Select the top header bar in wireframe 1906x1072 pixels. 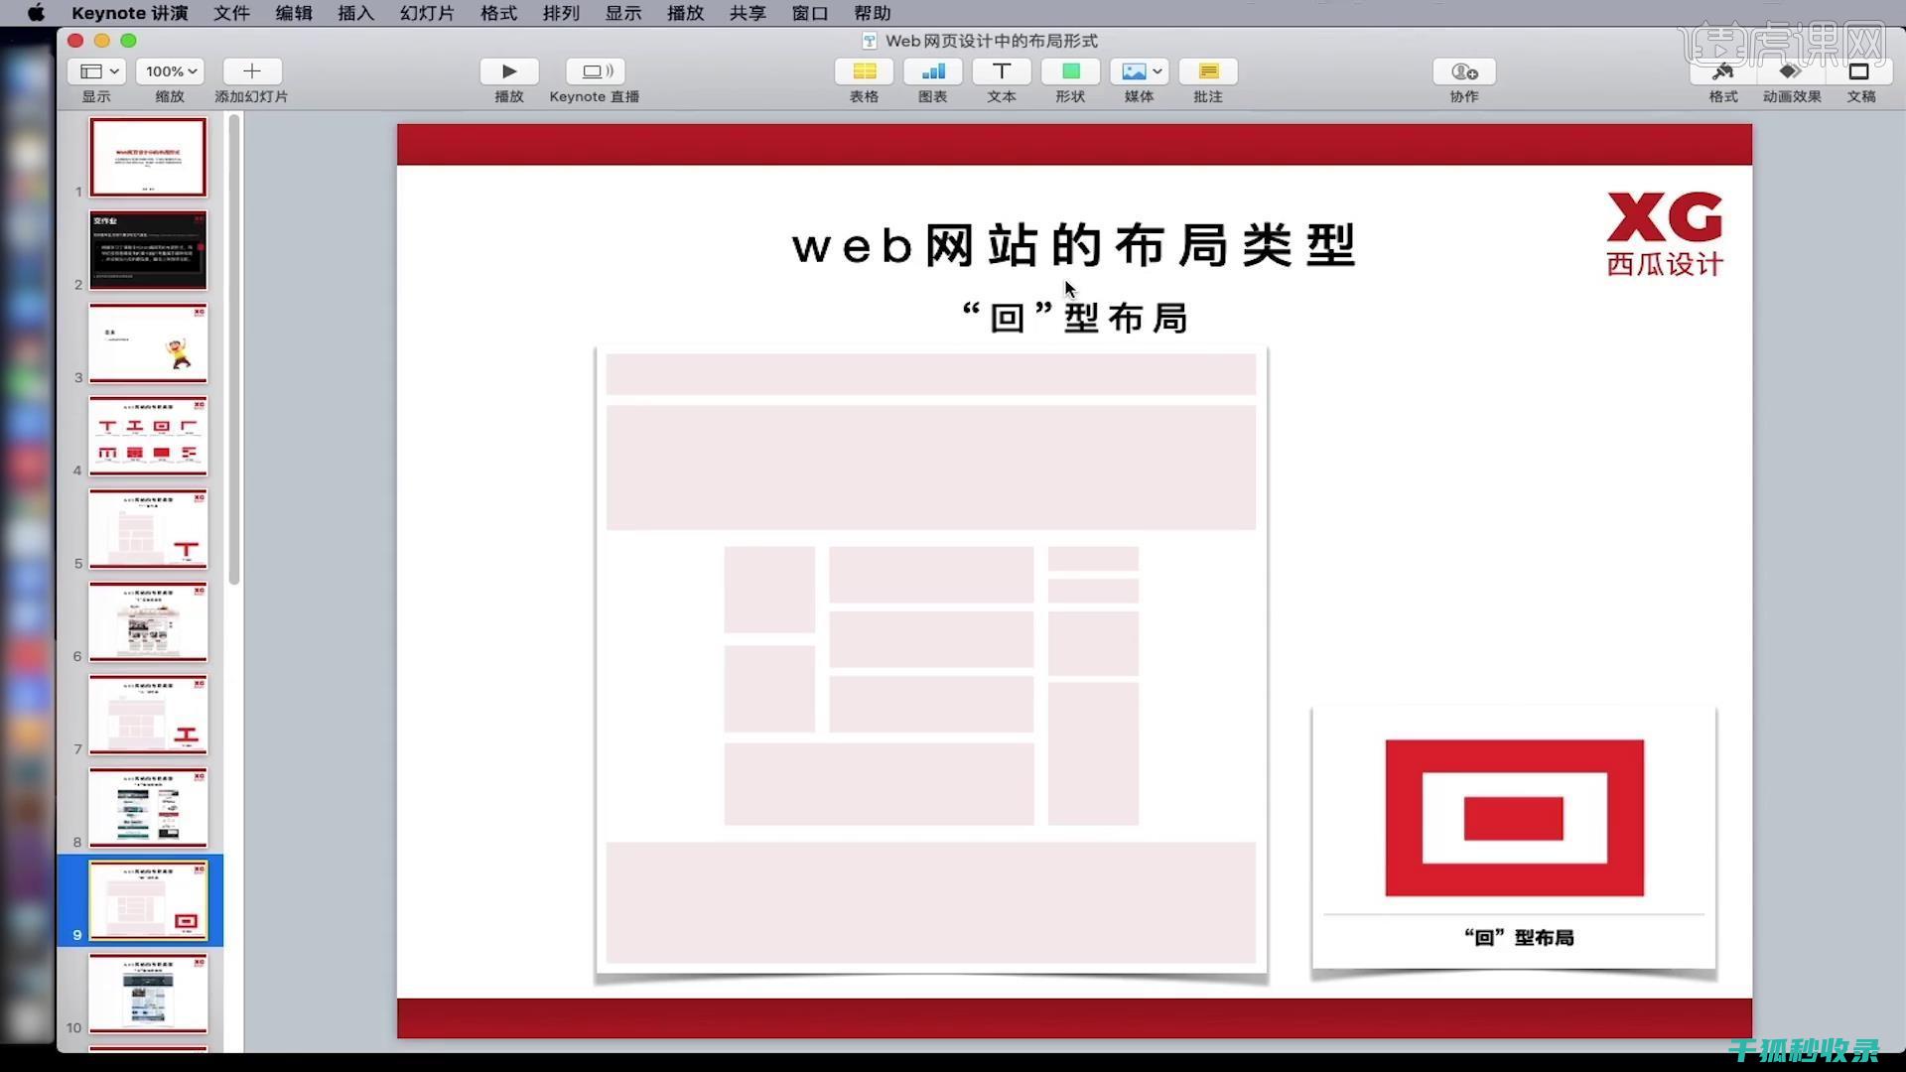coord(931,374)
